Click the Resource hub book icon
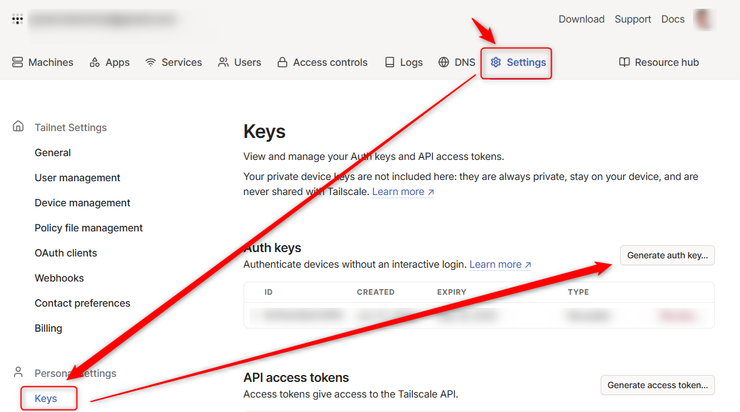Screen dimensions: 740x412 pyautogui.click(x=625, y=62)
